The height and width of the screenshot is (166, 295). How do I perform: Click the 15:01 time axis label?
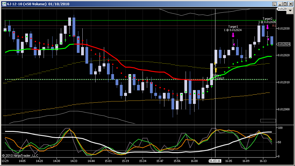[108, 161]
